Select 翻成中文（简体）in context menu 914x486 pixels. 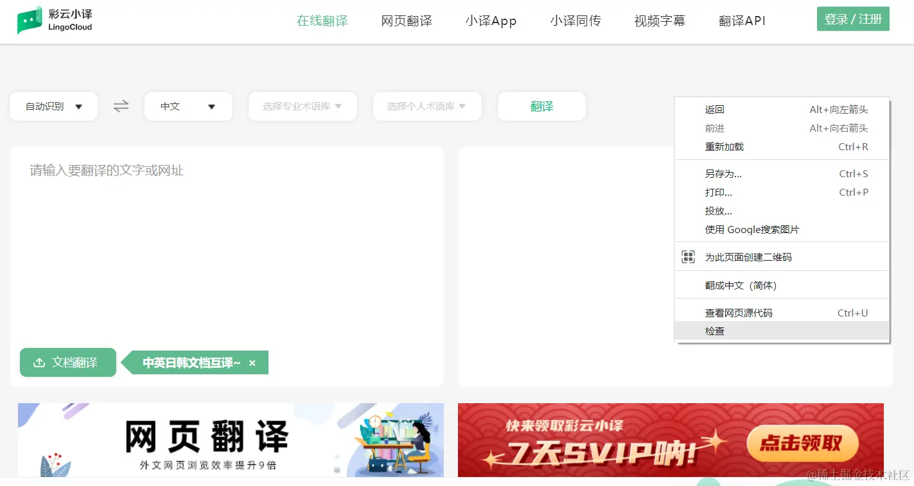[x=782, y=286]
